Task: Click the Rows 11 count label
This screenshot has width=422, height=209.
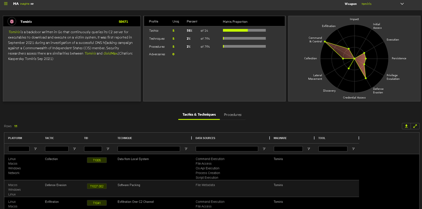Action: click(11, 126)
